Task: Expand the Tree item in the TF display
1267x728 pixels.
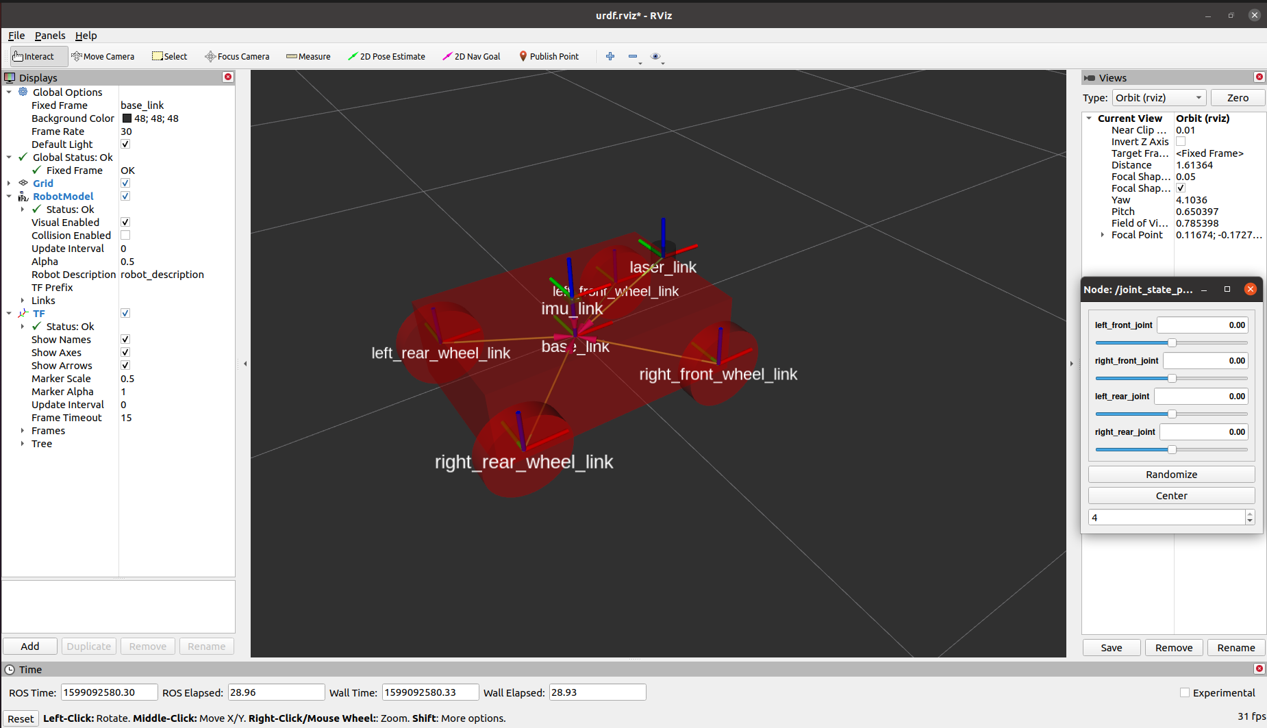Action: tap(23, 443)
